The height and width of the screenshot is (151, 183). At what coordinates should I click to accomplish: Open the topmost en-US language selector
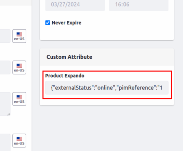point(19,36)
